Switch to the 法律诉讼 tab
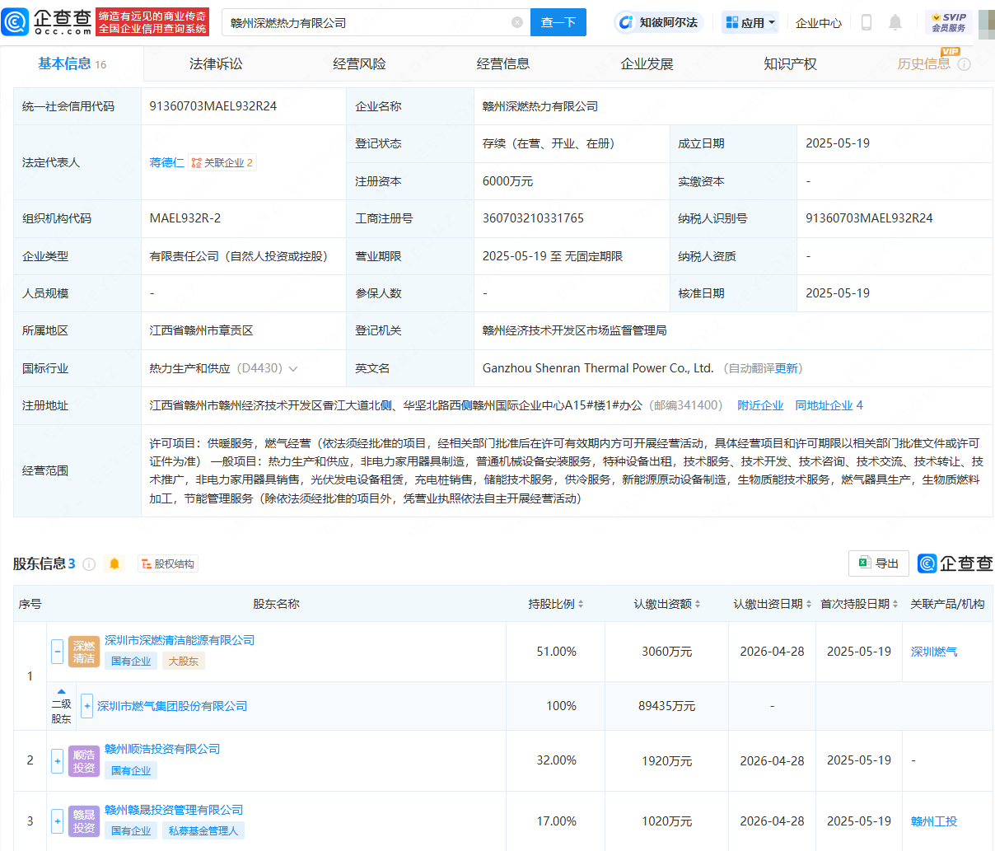Viewport: 995px width, 851px height. coord(216,63)
